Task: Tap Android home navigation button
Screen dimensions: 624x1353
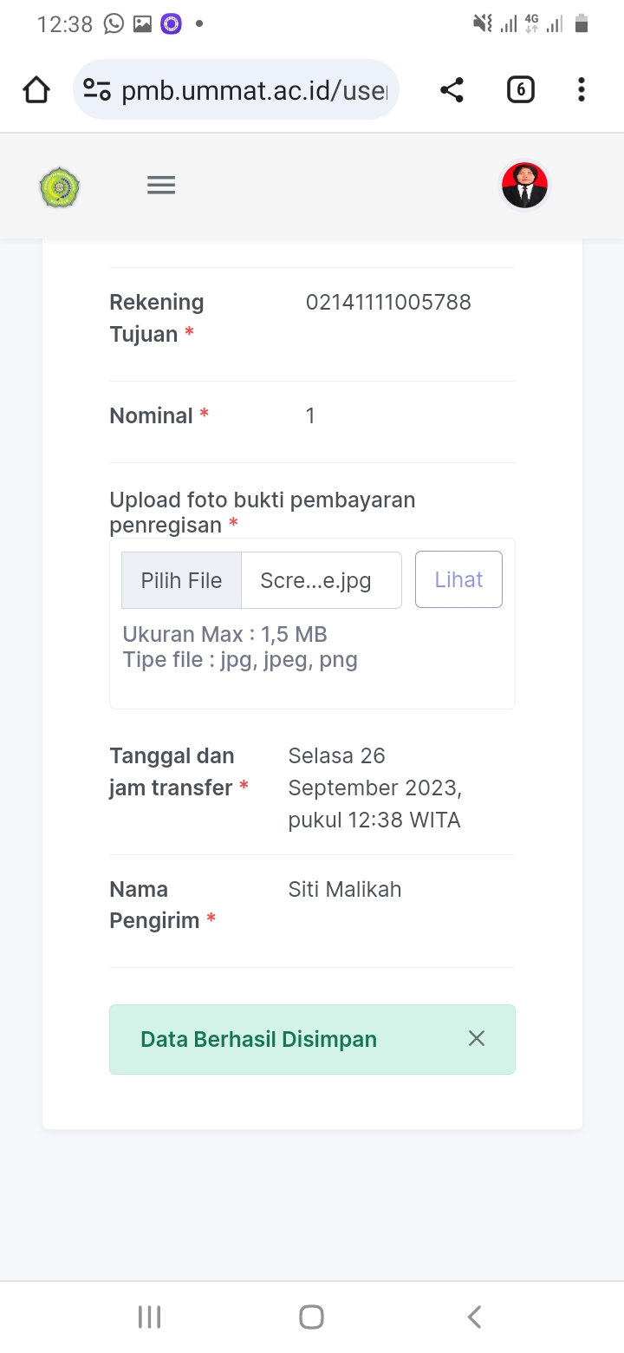Action: click(311, 1317)
